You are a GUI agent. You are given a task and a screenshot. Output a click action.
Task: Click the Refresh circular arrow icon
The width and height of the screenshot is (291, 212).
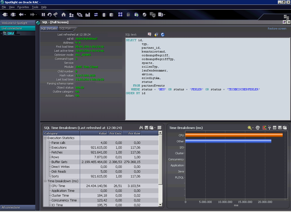coord(50,15)
